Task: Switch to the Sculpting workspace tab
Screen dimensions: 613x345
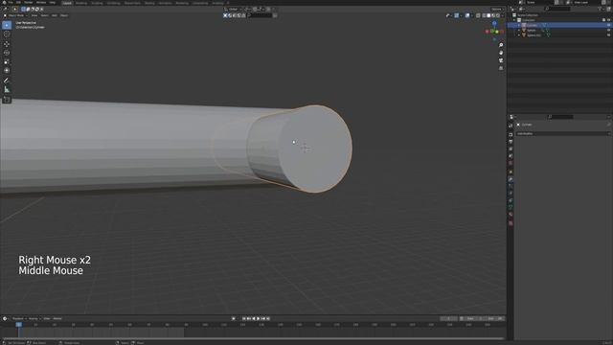Action: click(97, 3)
